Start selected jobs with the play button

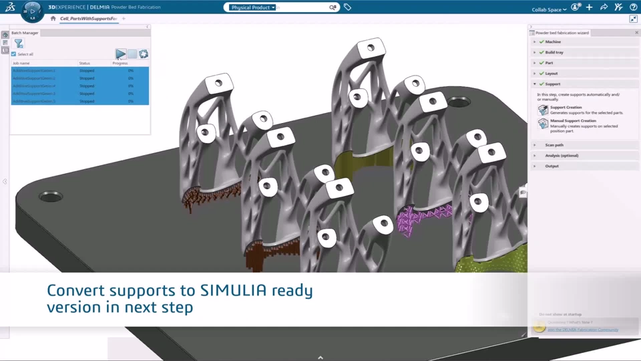click(120, 54)
